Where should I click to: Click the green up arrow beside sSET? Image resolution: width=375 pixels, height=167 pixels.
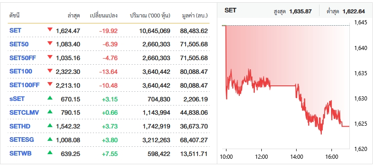coord(50,98)
